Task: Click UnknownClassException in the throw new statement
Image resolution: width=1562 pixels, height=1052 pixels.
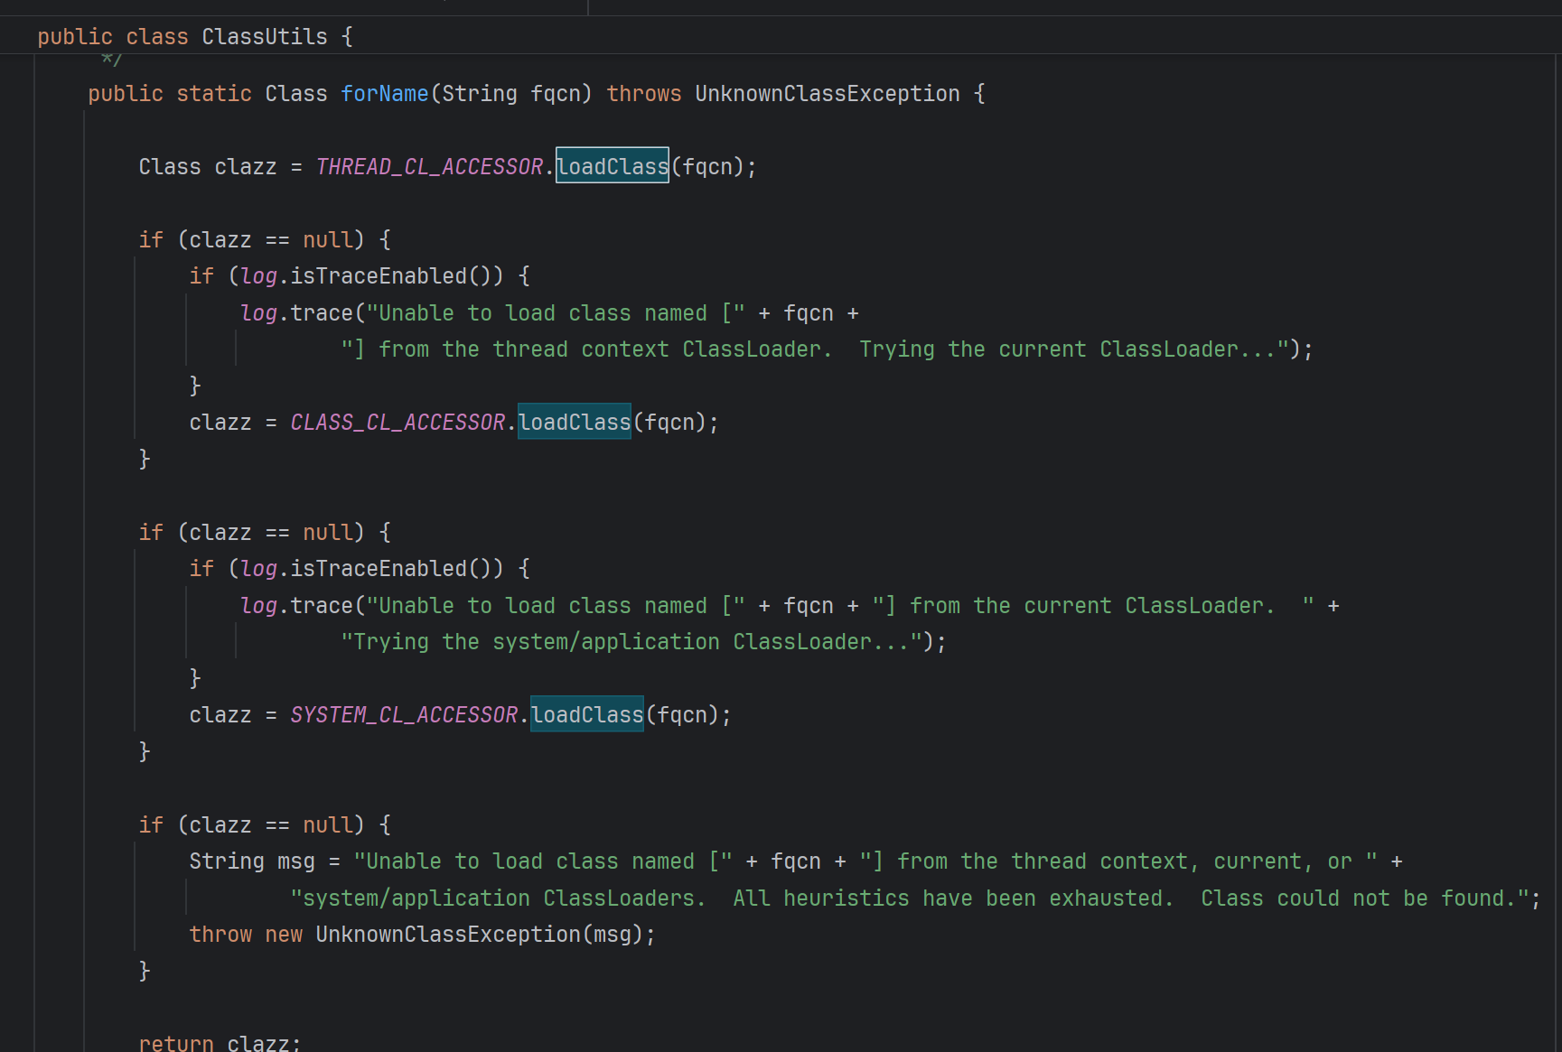Action: point(448,935)
